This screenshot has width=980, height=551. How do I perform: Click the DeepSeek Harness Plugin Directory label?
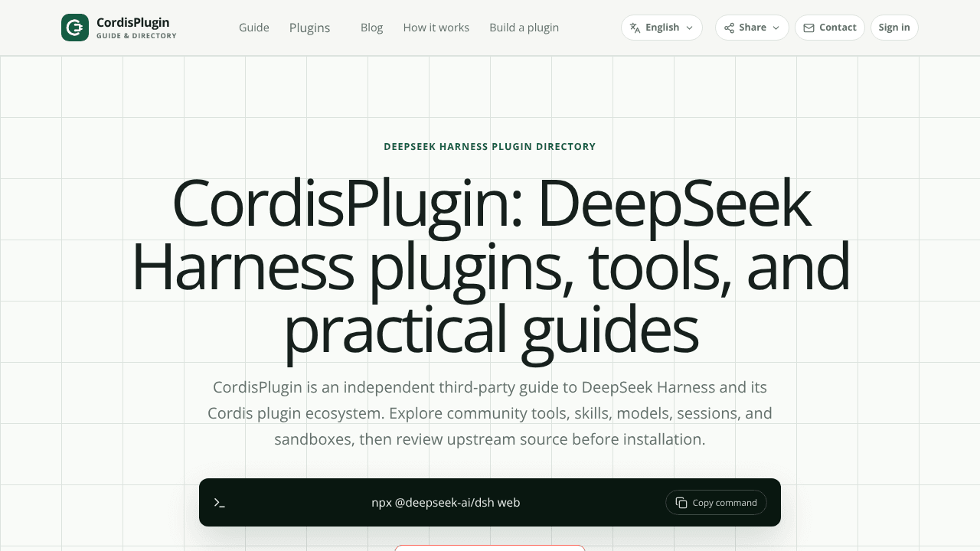490,146
